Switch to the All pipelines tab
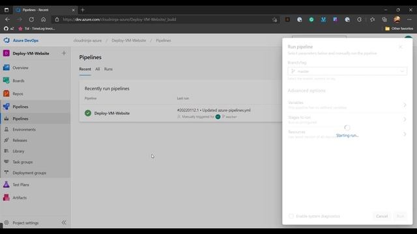417x234 pixels. 98,69
